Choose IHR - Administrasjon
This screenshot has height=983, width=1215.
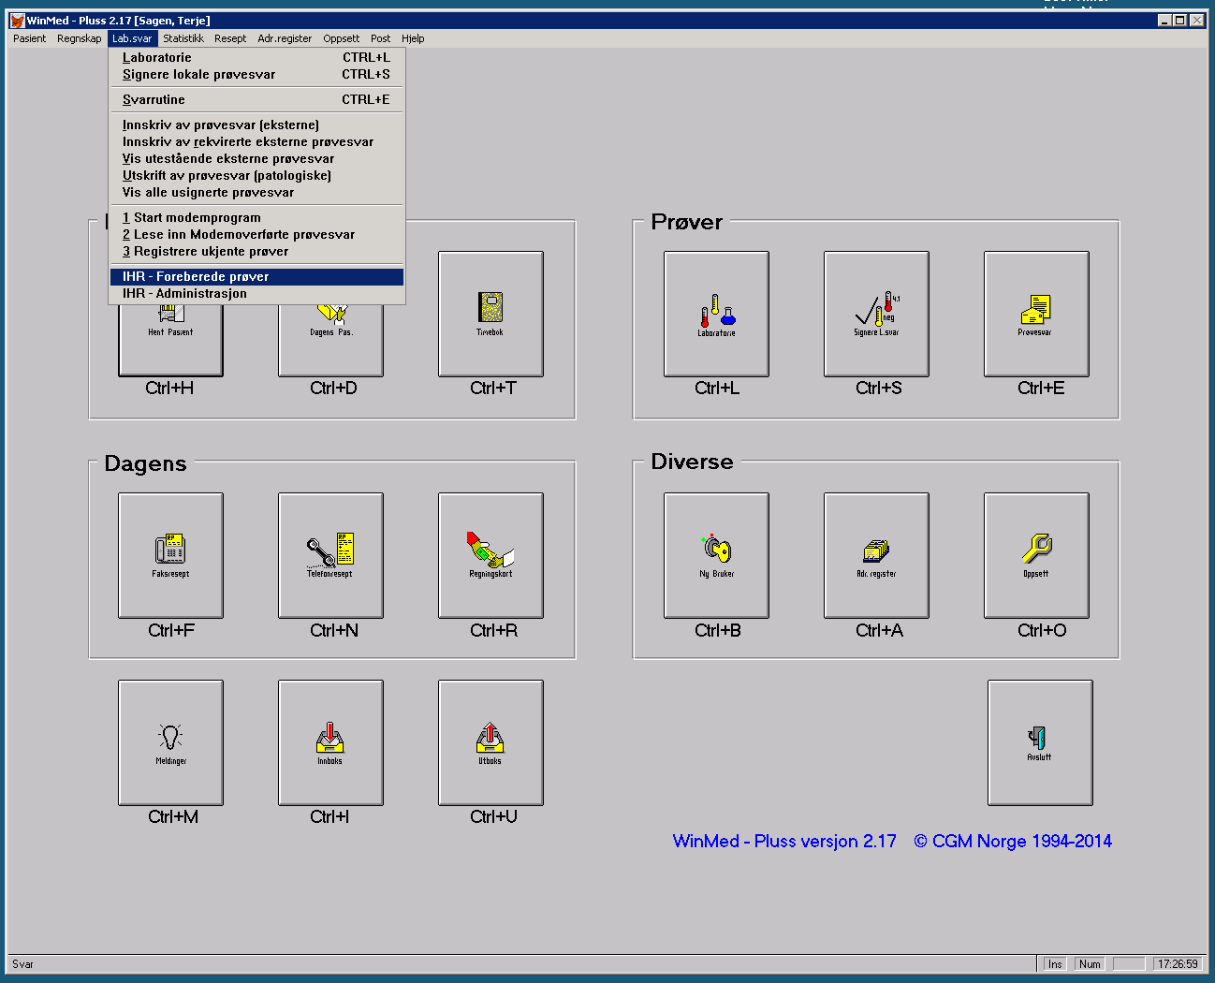256,293
